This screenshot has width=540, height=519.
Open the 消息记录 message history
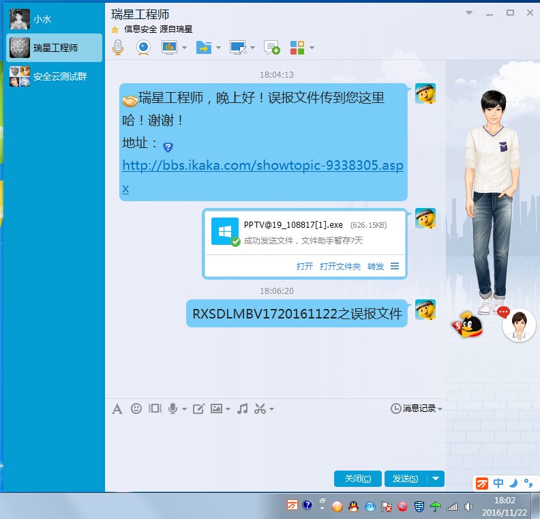tap(417, 409)
